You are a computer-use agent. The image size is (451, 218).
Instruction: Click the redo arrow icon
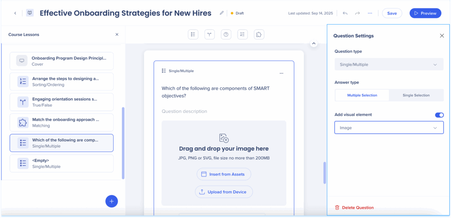[357, 13]
